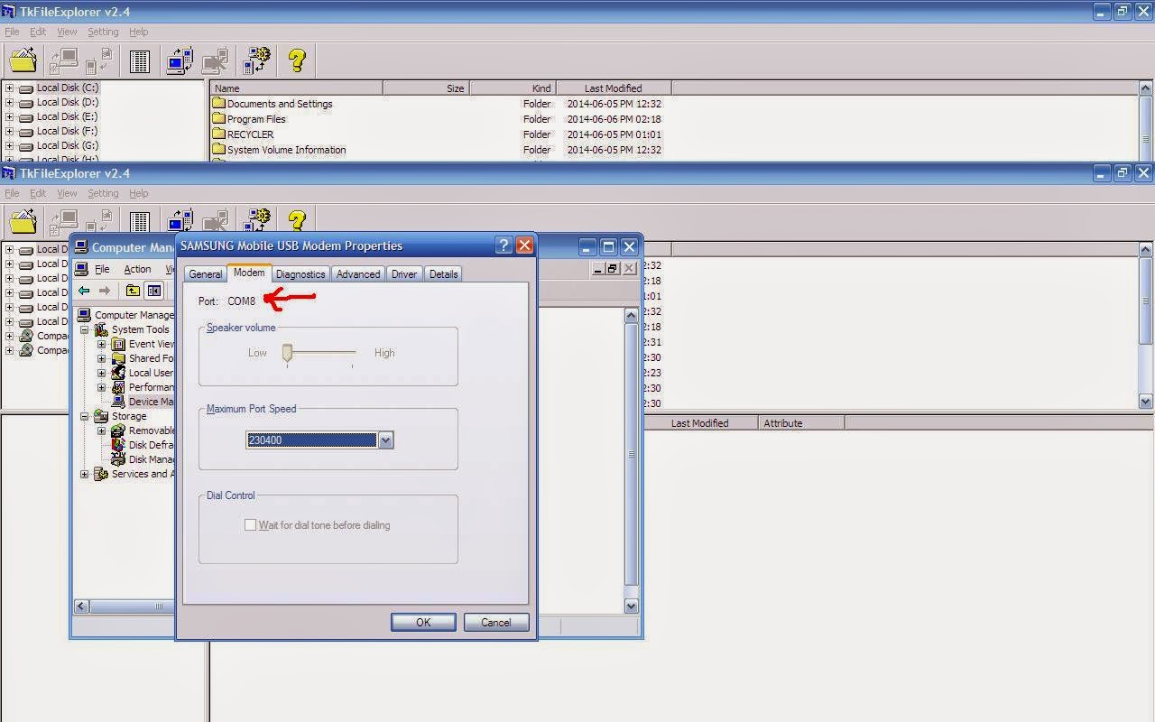This screenshot has height=722, width=1155.
Task: Open the Edit menu in the lower TkFileExplorer
Action: (38, 193)
